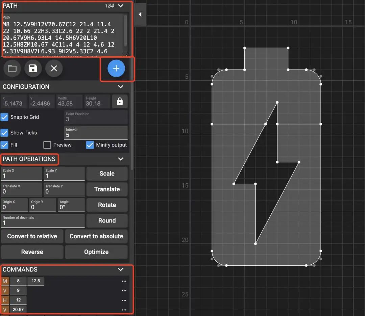Click the blue plus add button
Viewport: 365px width, 316px height.
[x=116, y=68]
